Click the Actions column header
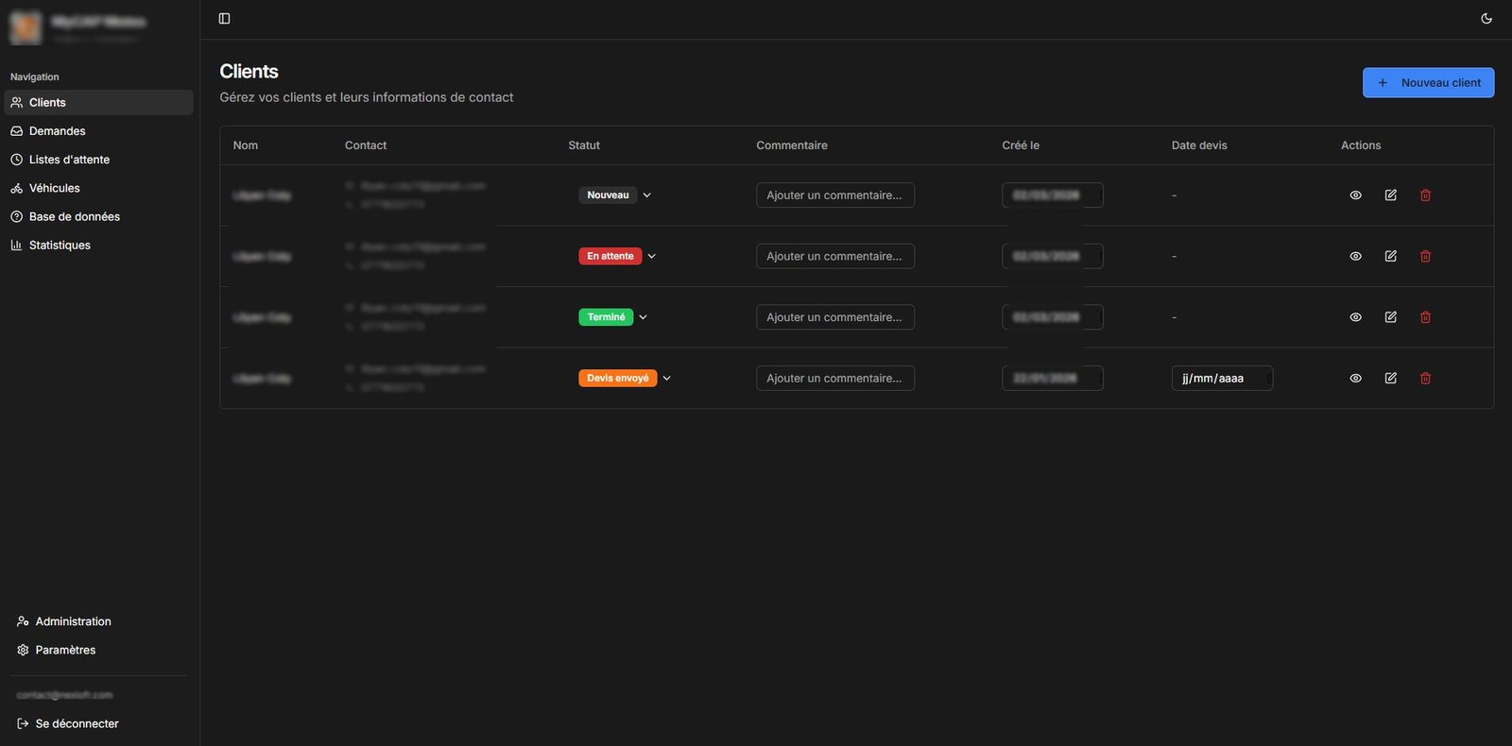Image resolution: width=1512 pixels, height=746 pixels. point(1361,145)
